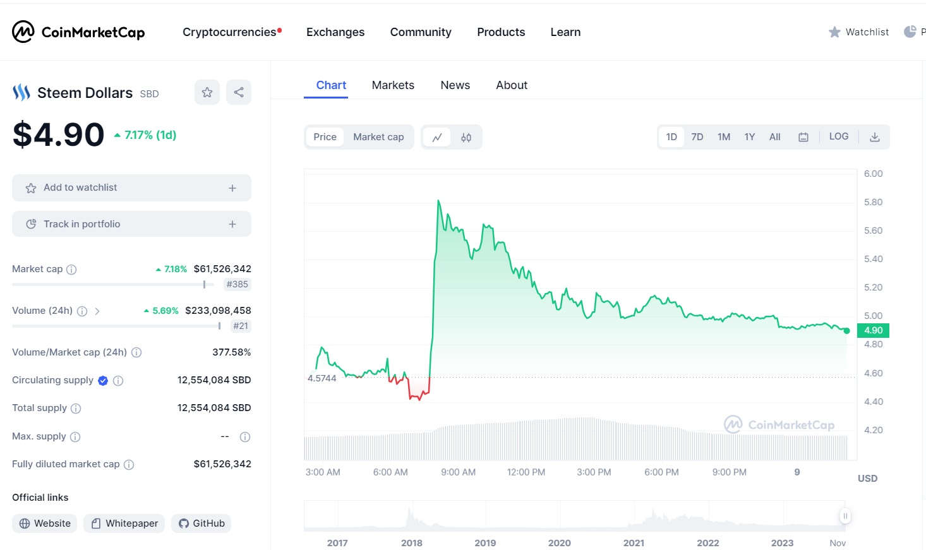Open the Watchlist star in header
This screenshot has height=550, width=926.
(834, 32)
